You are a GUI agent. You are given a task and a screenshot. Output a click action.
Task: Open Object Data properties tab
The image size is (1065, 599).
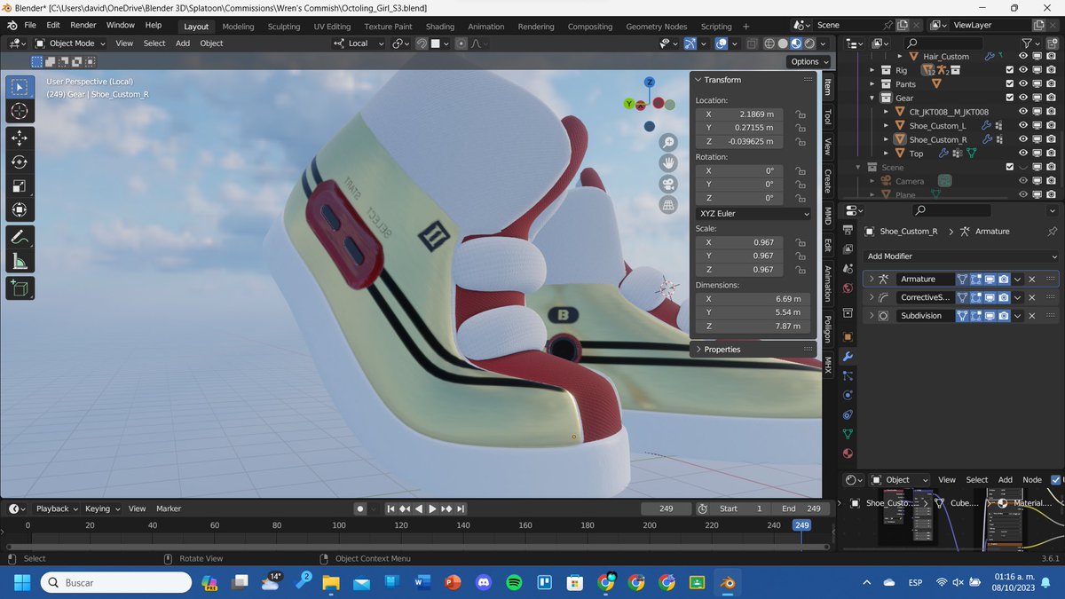tap(848, 434)
